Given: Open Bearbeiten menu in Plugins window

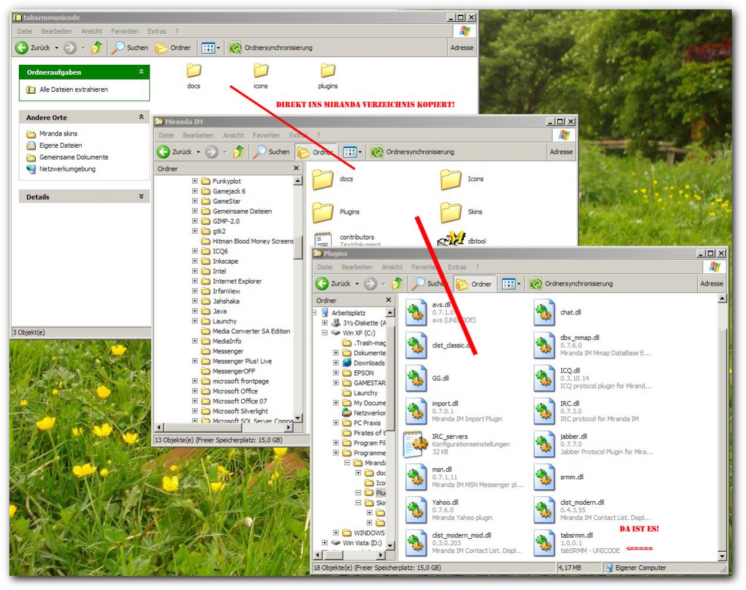Looking at the screenshot, I should click(x=357, y=267).
